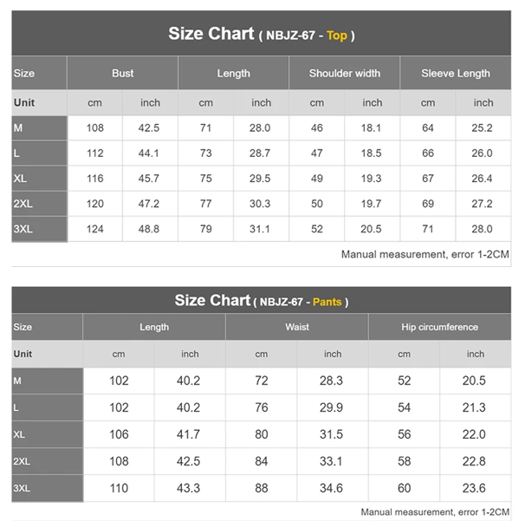Click the 19.7 shoulder width cell
Screen dimensions: 525x521
coord(372,204)
